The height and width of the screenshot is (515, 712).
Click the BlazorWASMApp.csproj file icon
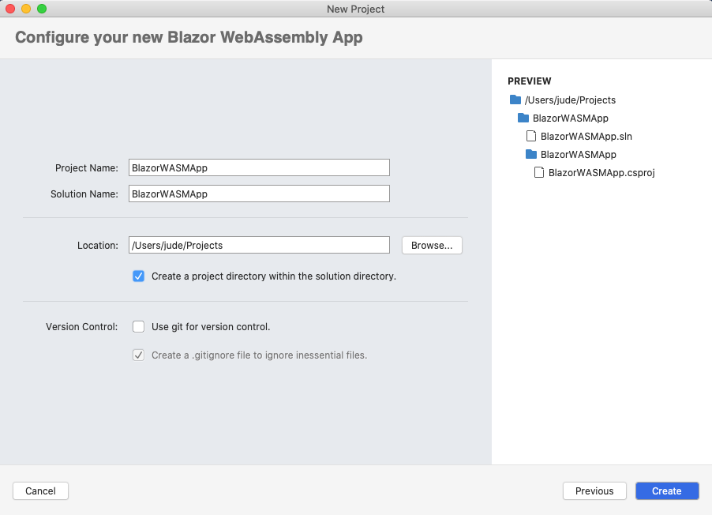pyautogui.click(x=538, y=172)
